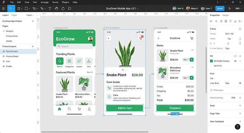Switch to the Layers tab
This screenshot has height=133, width=244.
pos(5,15)
